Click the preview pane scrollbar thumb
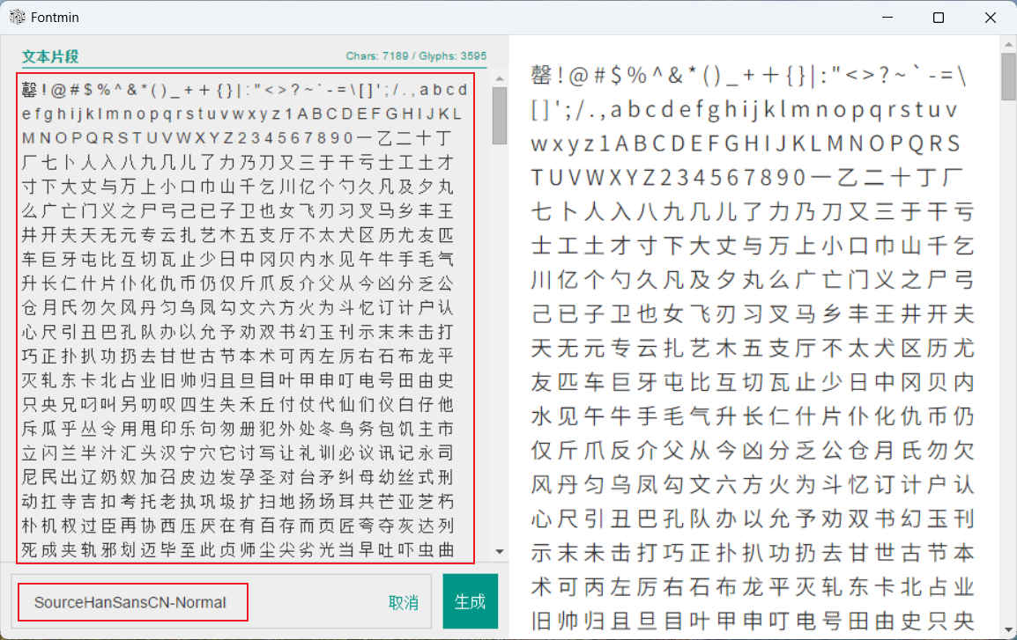Image resolution: width=1017 pixels, height=640 pixels. 1008,77
